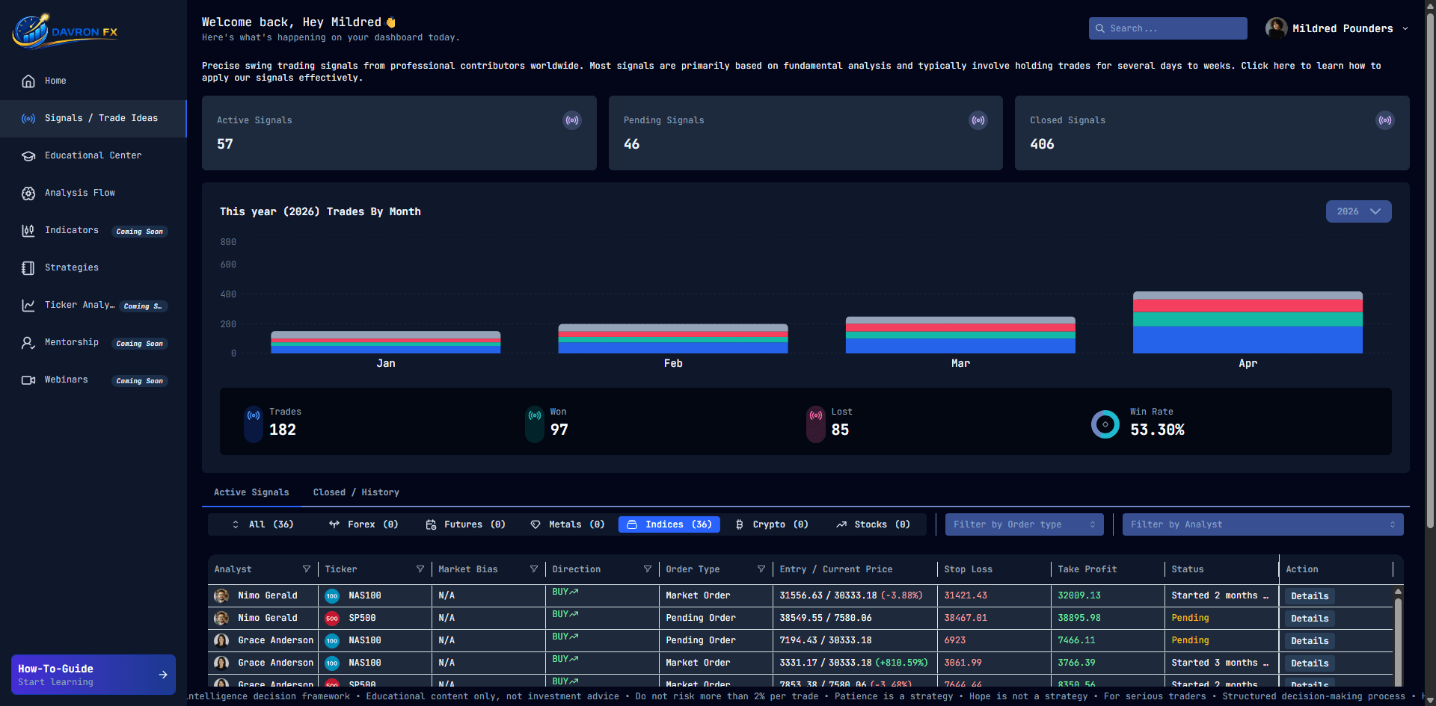Select the Crypto signals filter
Image resolution: width=1436 pixels, height=706 pixels.
pos(773,524)
